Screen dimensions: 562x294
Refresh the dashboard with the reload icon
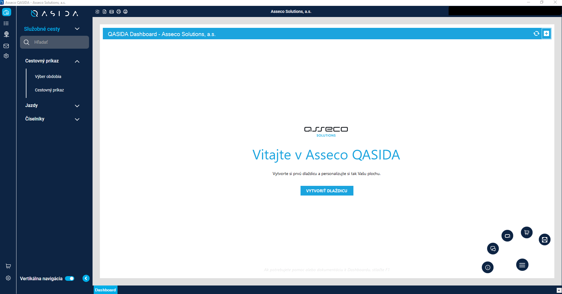(x=536, y=33)
